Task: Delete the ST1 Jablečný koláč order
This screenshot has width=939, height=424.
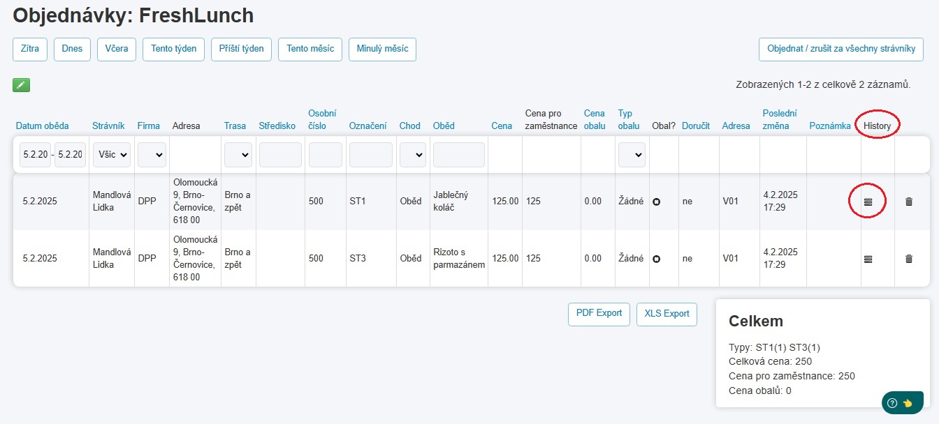Action: pos(909,202)
